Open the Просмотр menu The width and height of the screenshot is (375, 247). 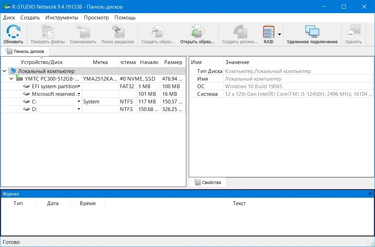click(96, 18)
